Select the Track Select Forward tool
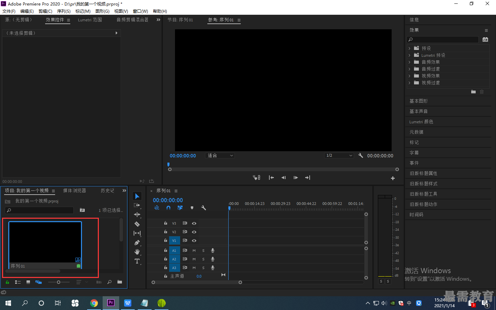Screen dimensions: 496x310 [x=137, y=205]
